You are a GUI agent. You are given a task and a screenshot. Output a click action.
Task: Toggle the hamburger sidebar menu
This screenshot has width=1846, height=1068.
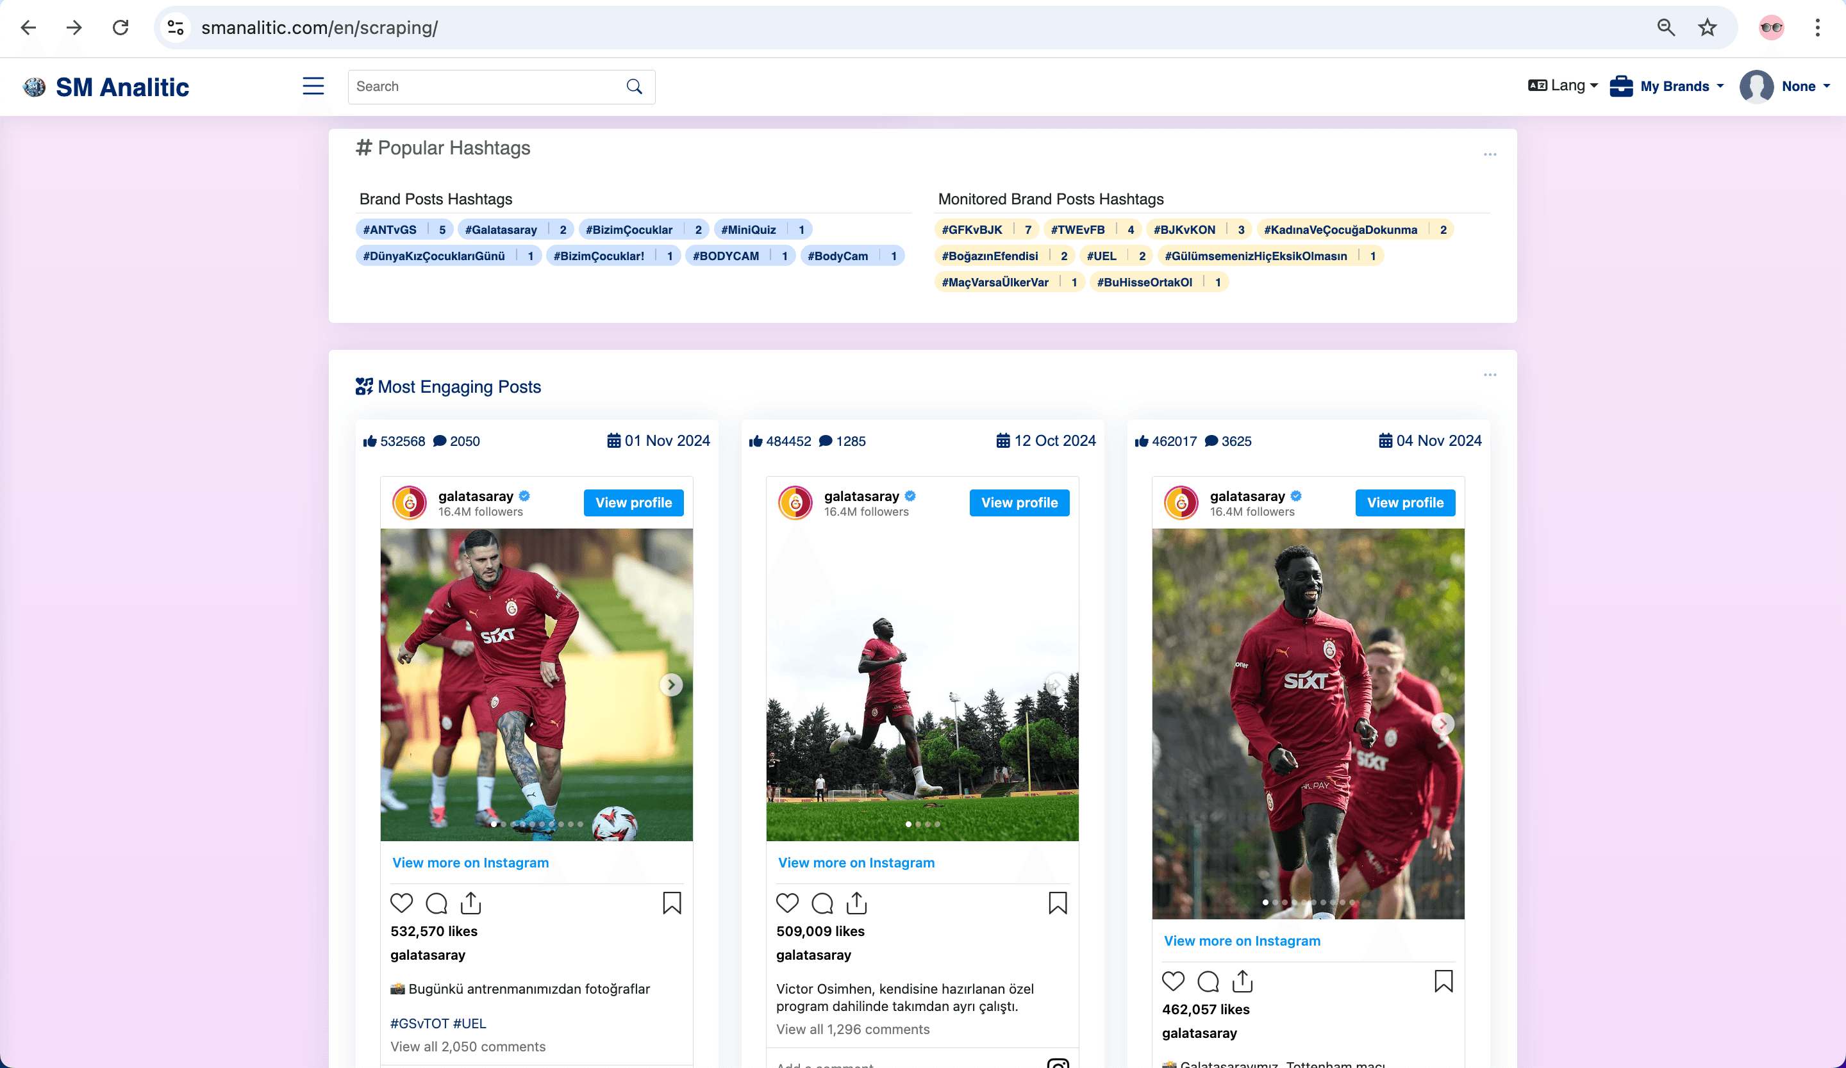point(313,86)
